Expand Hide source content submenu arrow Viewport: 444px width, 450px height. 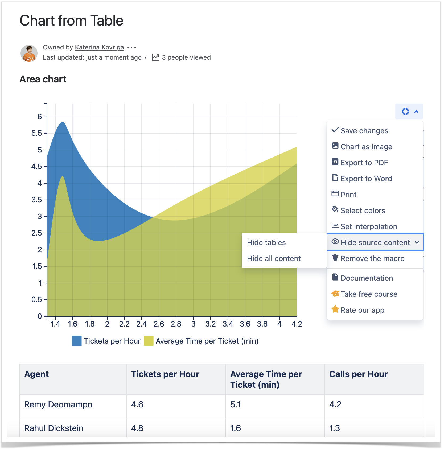pyautogui.click(x=417, y=242)
